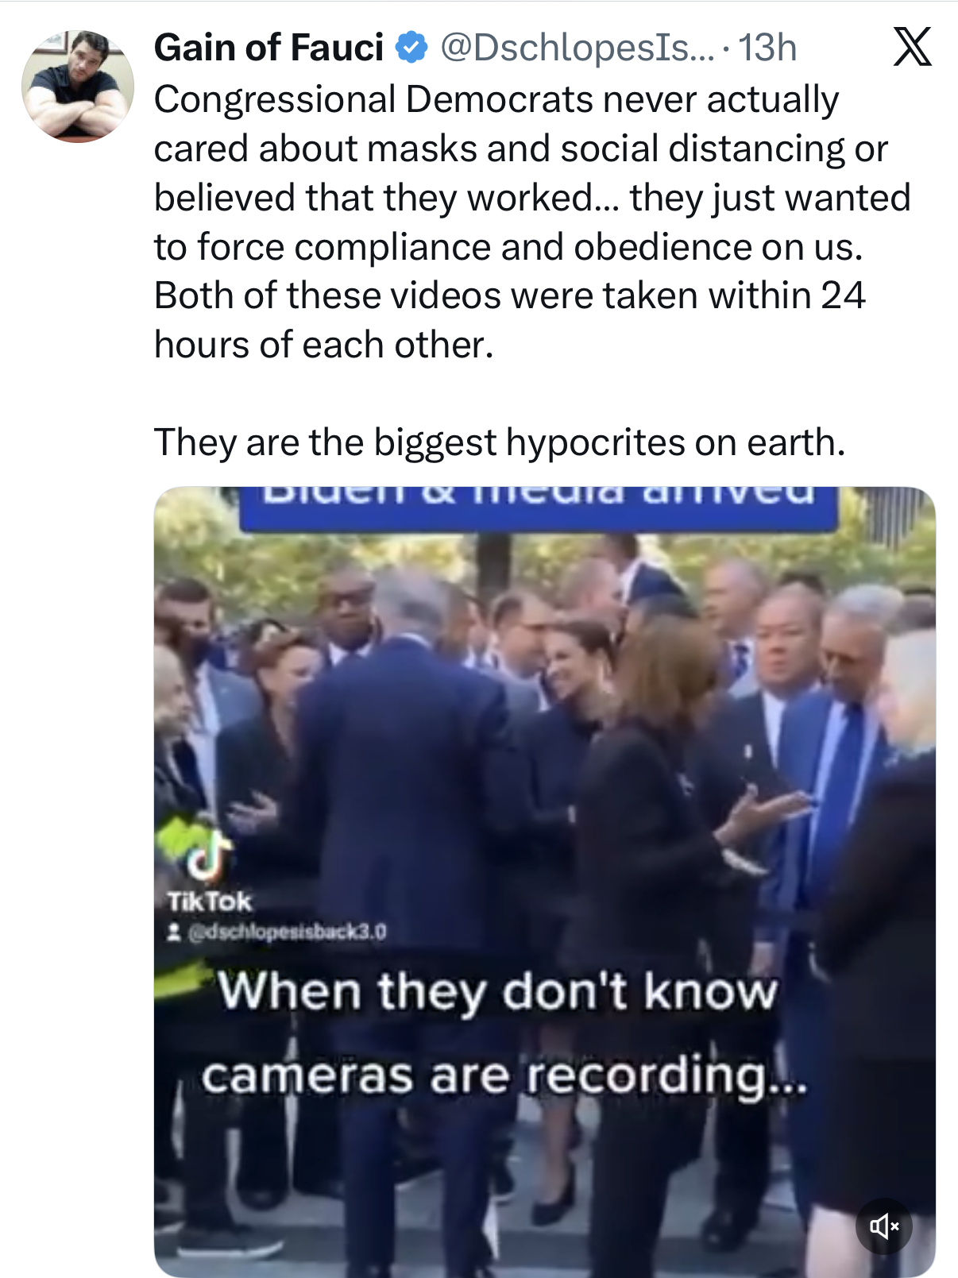
Task: Unmute the video with the speaker icon
Action: [883, 1226]
